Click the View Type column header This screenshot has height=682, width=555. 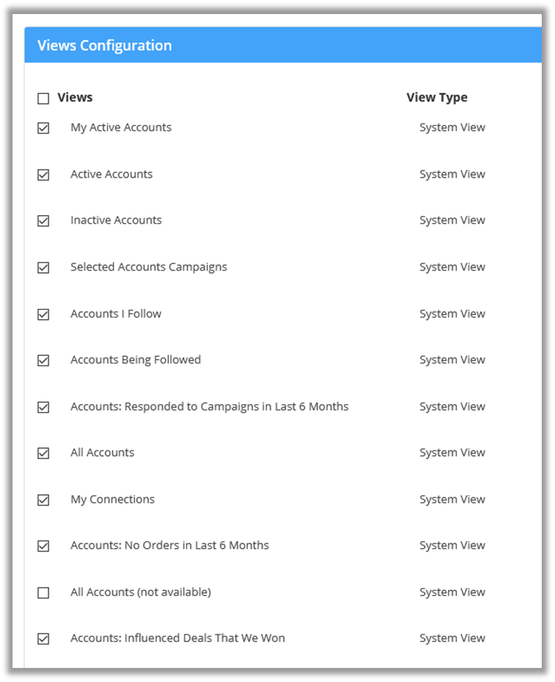[x=436, y=98]
